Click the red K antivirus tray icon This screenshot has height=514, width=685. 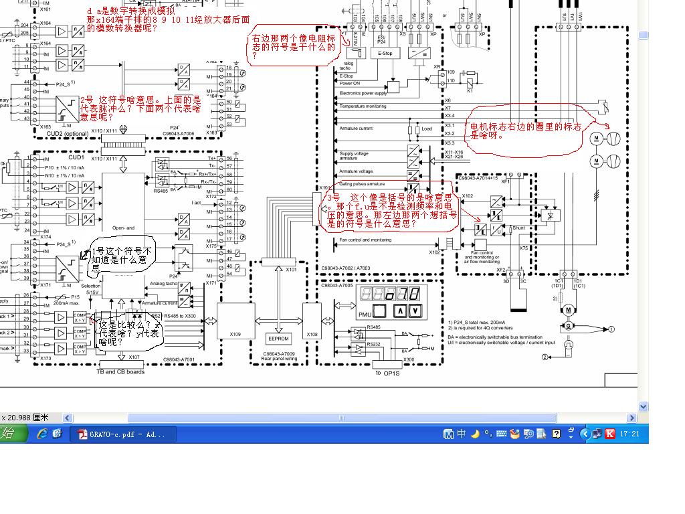coord(610,434)
